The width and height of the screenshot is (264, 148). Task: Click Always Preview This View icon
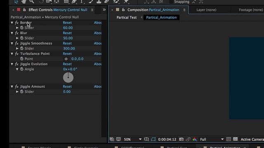112,139
